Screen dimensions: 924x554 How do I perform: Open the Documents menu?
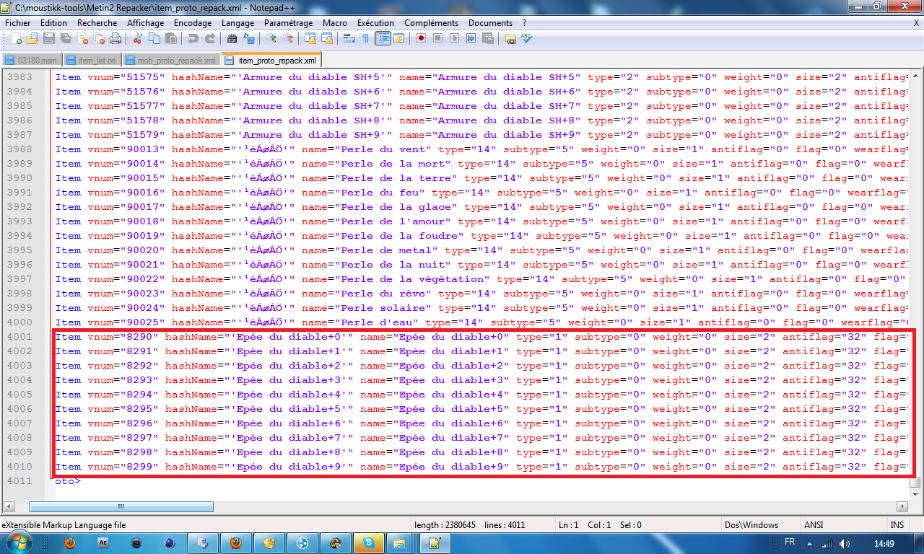coord(491,23)
